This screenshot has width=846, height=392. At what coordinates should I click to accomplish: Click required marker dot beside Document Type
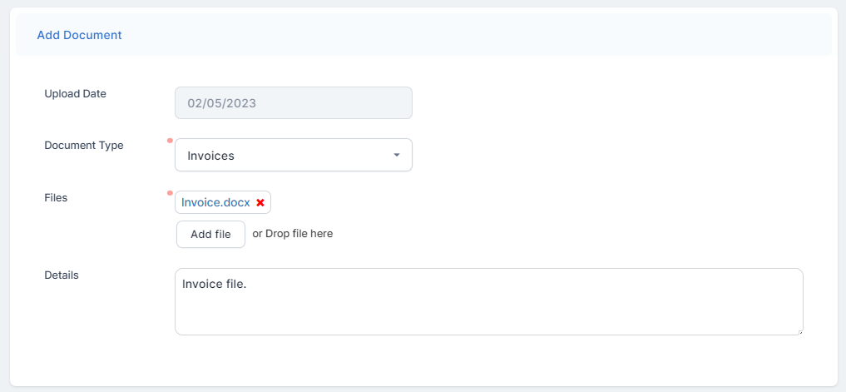tap(170, 141)
